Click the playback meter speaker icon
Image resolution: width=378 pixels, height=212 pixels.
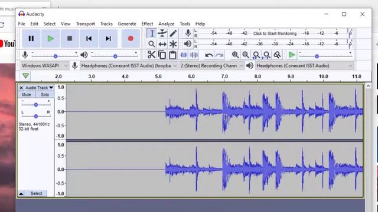tap(188, 44)
